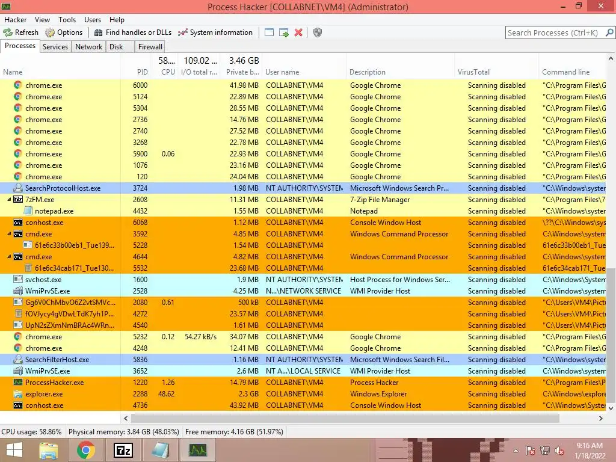Collapse cmd.exe PID 4644 tree node
Viewport: 616px width, 462px height.
tap(9, 256)
